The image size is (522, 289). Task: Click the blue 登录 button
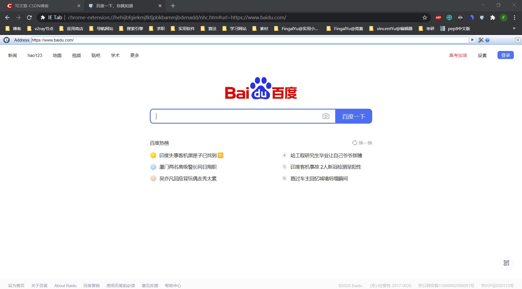click(505, 55)
